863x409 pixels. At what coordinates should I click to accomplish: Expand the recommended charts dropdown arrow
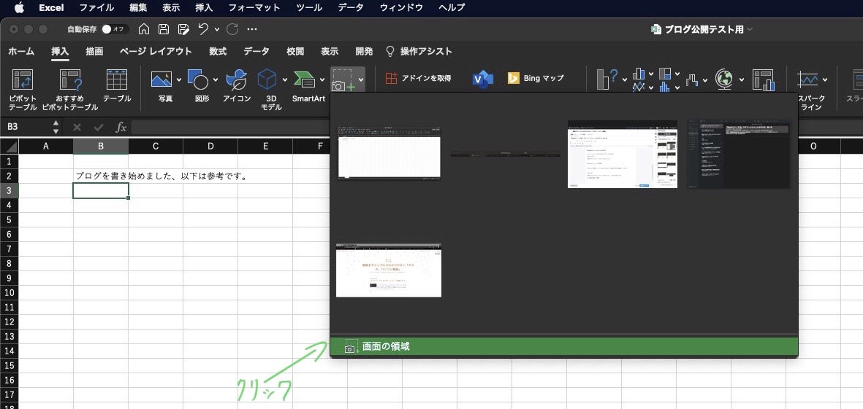point(625,79)
